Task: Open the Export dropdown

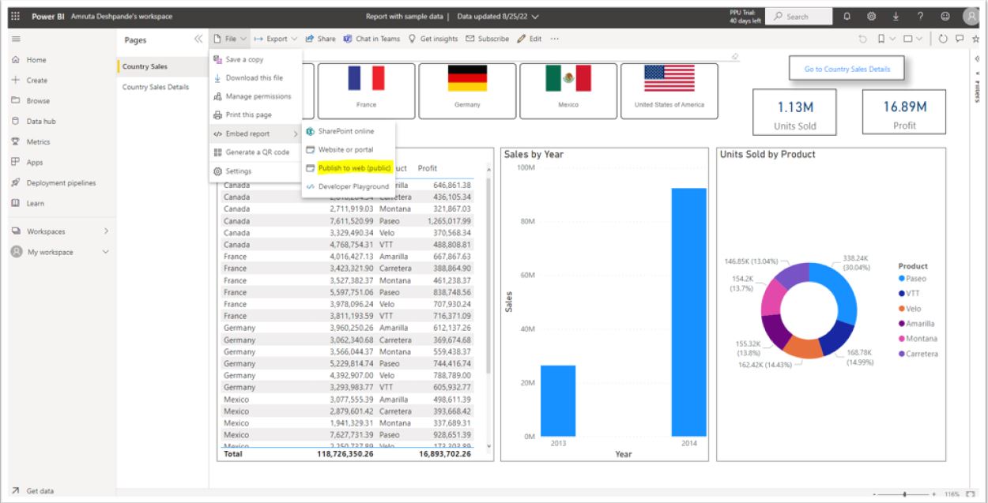Action: pyautogui.click(x=276, y=39)
